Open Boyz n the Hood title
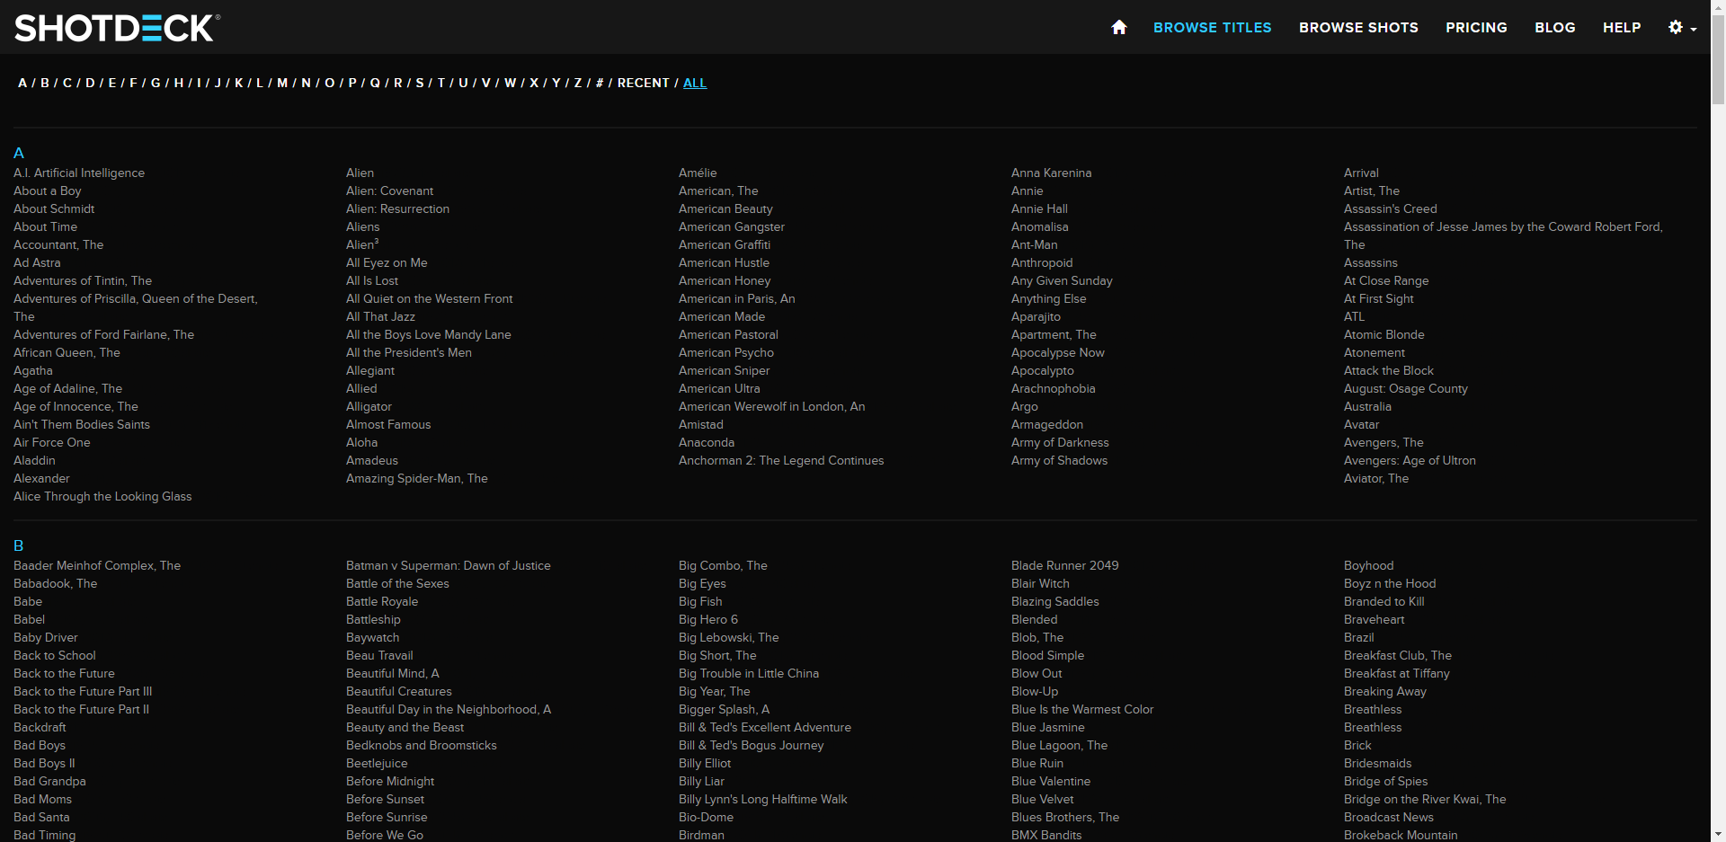This screenshot has height=842, width=1726. pos(1390,583)
